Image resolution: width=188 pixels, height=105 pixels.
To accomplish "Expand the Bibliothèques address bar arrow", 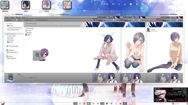I will pyautogui.click(x=24, y=14).
